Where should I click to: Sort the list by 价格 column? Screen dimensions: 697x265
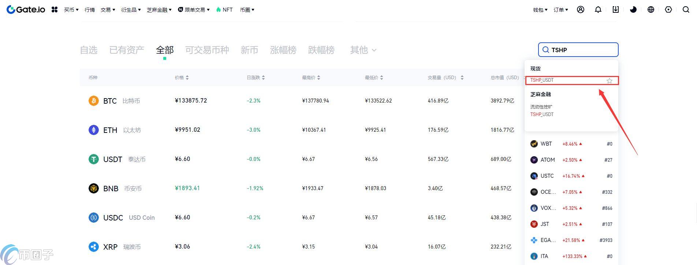click(182, 78)
